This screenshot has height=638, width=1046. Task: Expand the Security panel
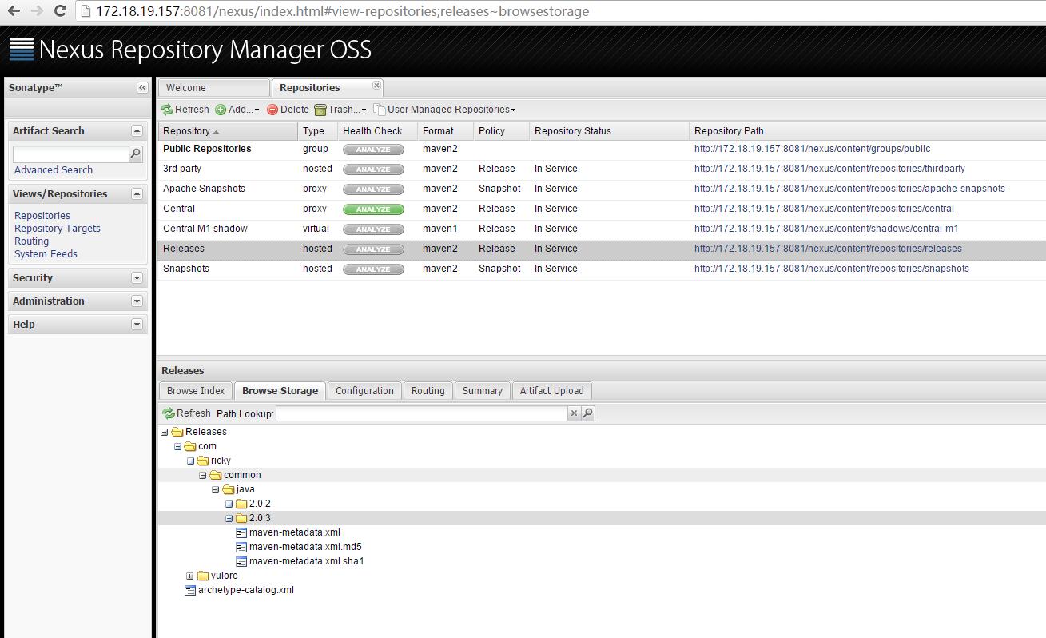click(x=137, y=278)
